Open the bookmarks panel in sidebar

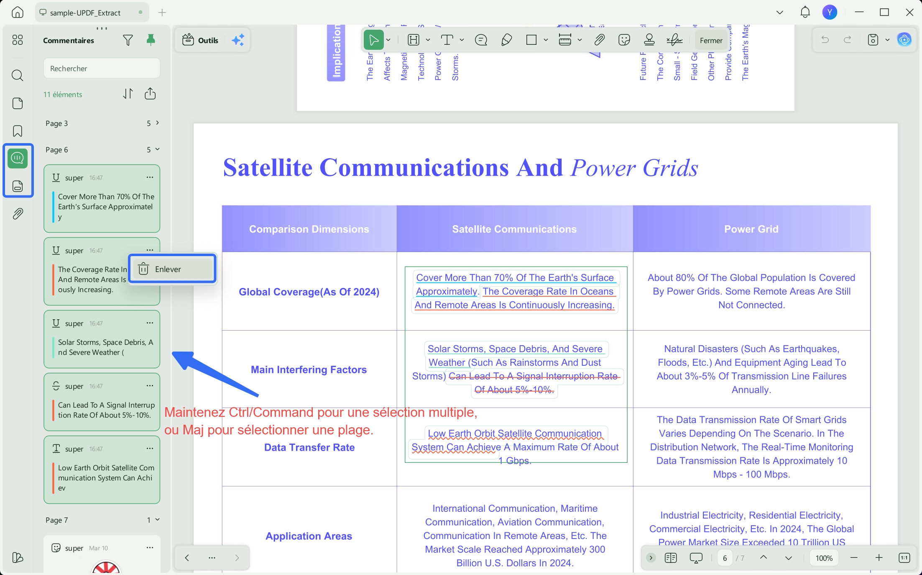(x=18, y=131)
